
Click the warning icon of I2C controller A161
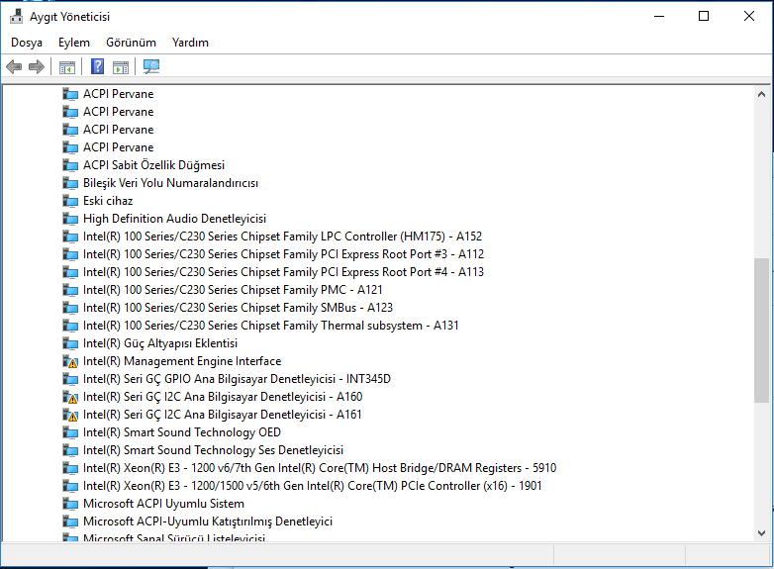click(x=70, y=415)
